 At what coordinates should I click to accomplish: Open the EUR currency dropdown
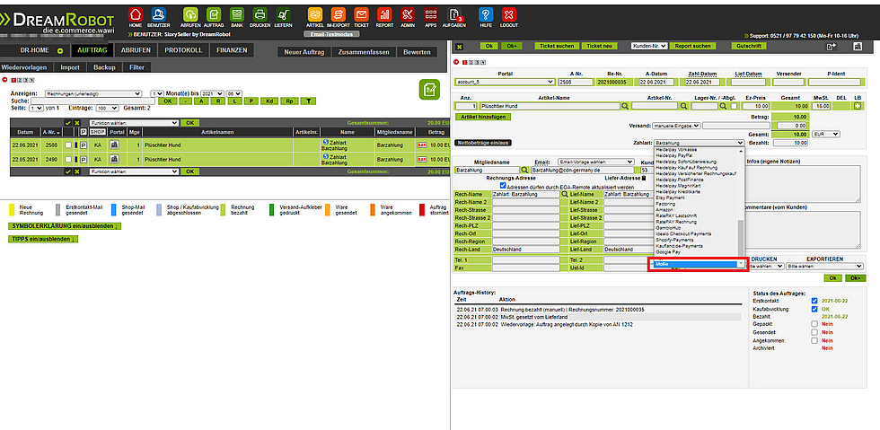tap(825, 134)
